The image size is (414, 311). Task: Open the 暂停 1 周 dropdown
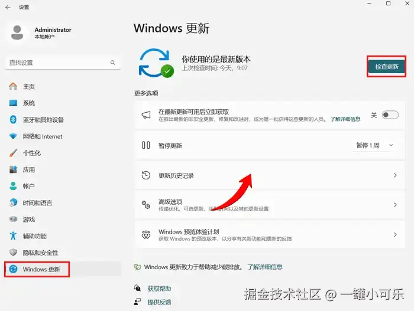pyautogui.click(x=375, y=145)
